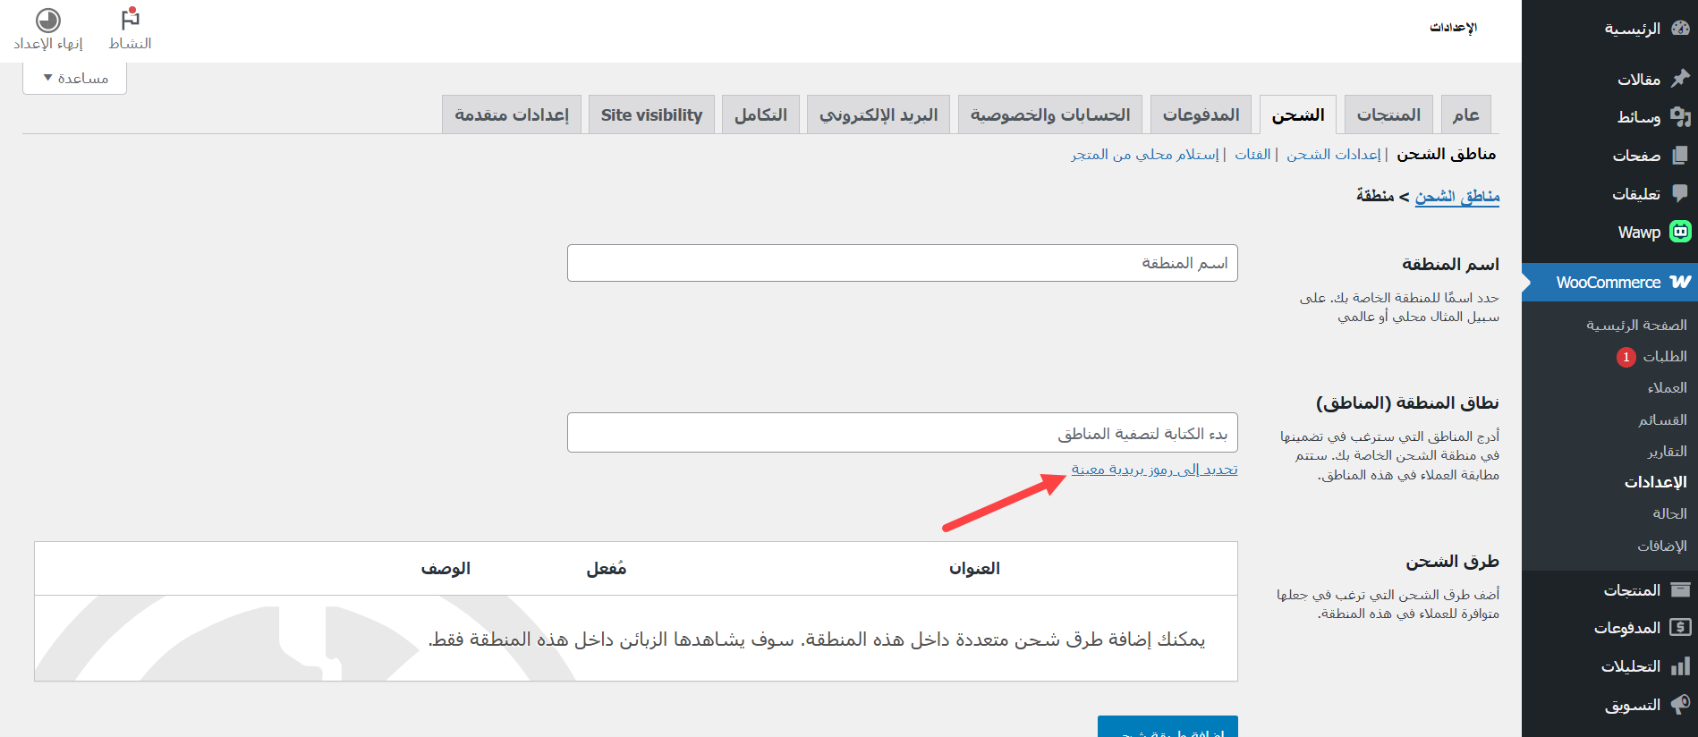
Task: Click the zone regions search field
Action: pyautogui.click(x=903, y=433)
